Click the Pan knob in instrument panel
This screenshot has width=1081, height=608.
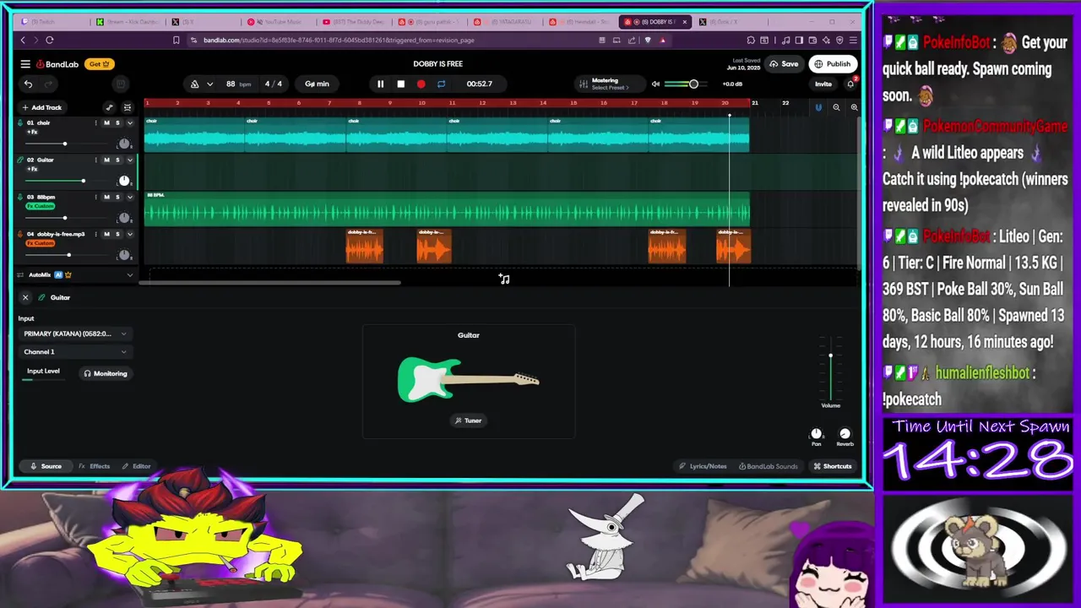coord(816,434)
